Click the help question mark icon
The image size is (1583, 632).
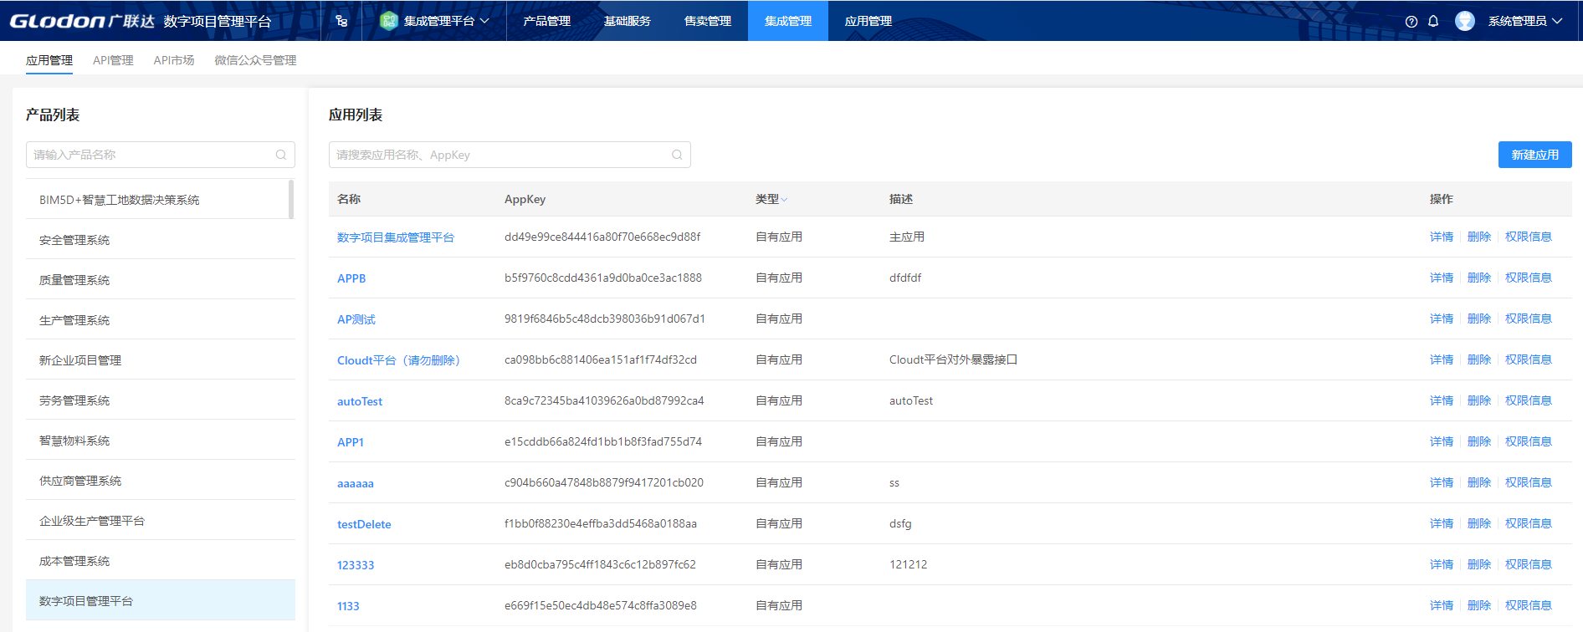1411,22
